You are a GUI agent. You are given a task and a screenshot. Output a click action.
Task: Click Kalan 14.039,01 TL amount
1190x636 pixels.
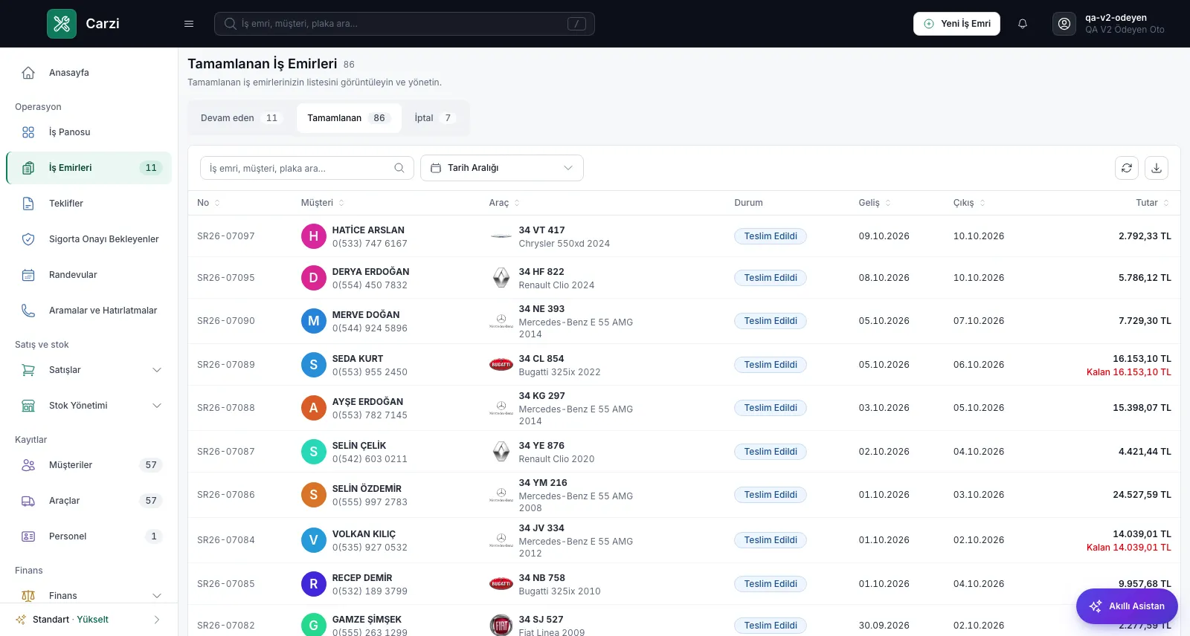pos(1129,548)
